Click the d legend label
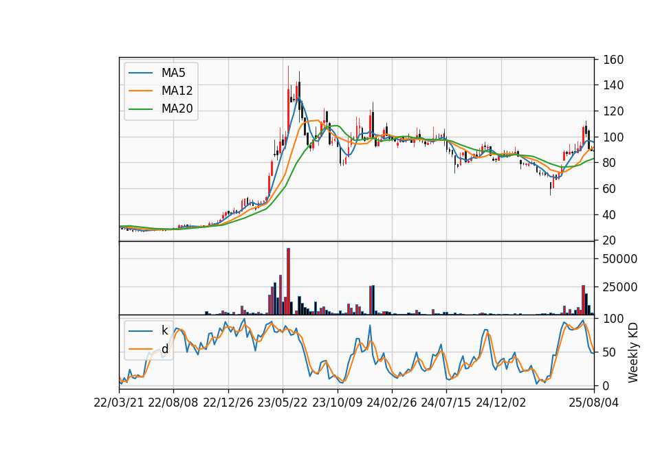660x474 pixels. (x=164, y=349)
